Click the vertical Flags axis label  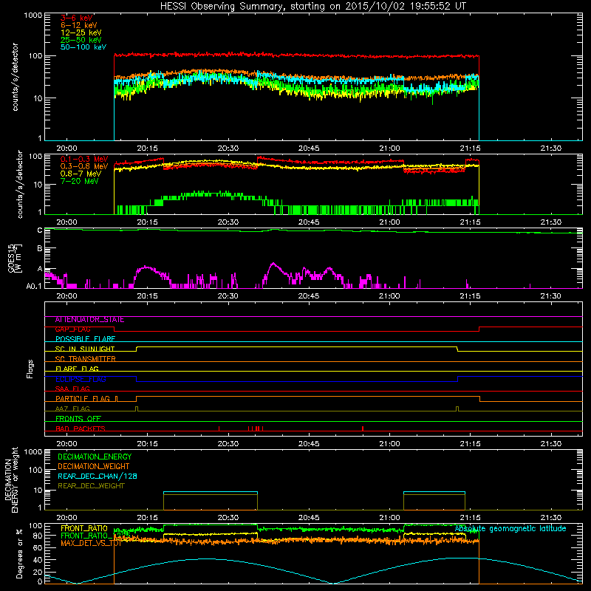[30, 369]
